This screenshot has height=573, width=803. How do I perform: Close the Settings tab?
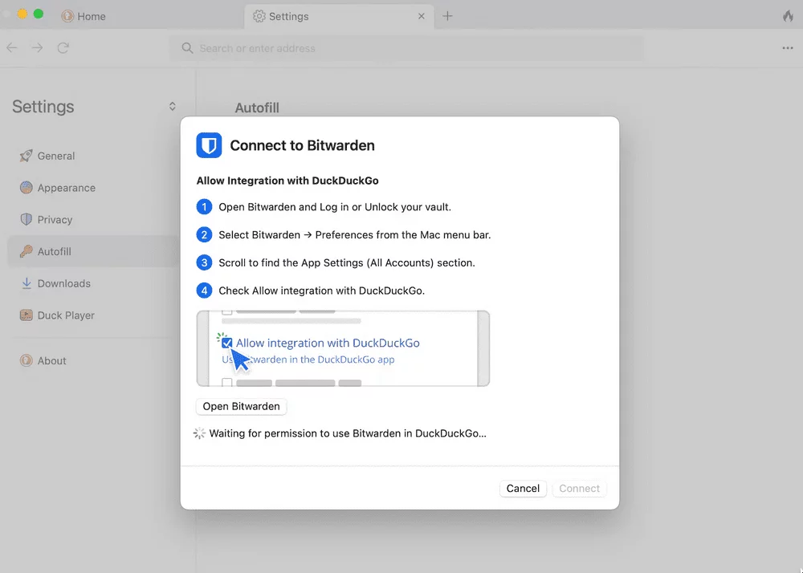pyautogui.click(x=422, y=16)
